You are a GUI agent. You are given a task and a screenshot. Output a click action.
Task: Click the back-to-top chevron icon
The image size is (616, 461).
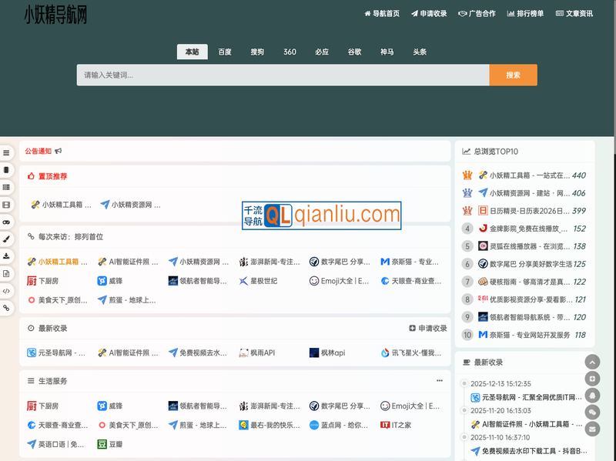(x=592, y=361)
